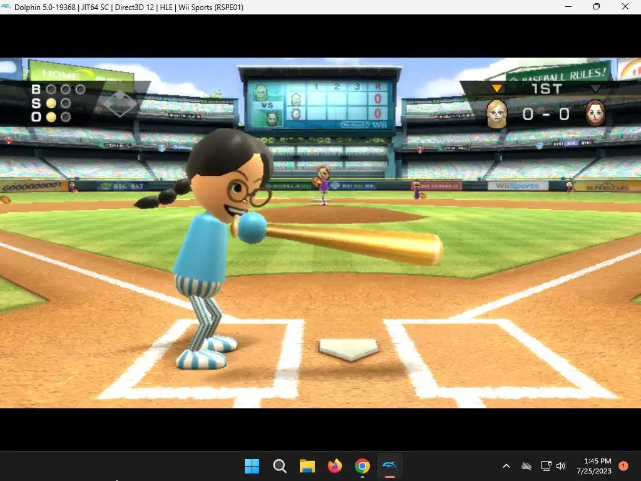Viewport: 641px width, 481px height.
Task: Click the 0 - 0 score display
Action: [546, 114]
